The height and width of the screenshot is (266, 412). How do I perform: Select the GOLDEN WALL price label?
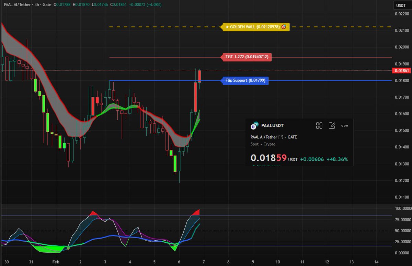256,27
